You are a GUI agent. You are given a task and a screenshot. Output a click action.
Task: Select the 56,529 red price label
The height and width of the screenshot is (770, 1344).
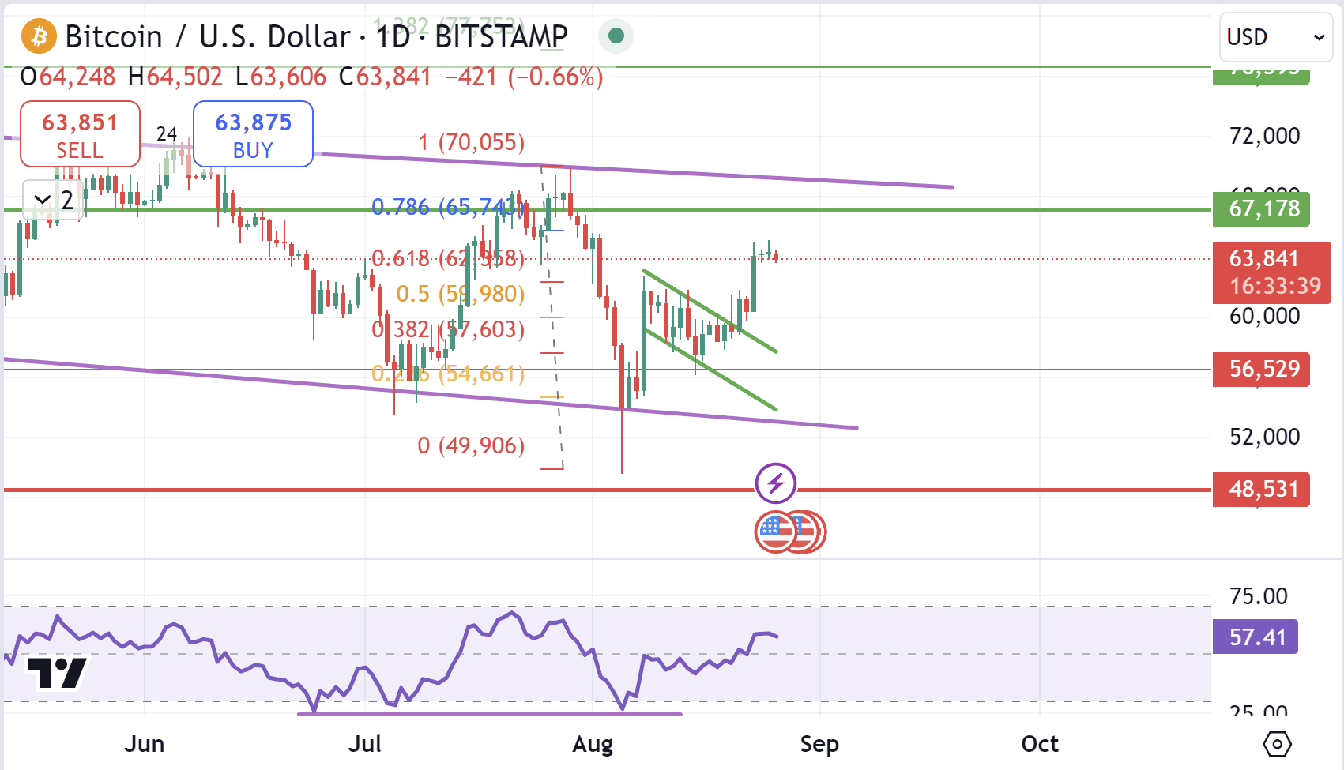click(x=1261, y=370)
